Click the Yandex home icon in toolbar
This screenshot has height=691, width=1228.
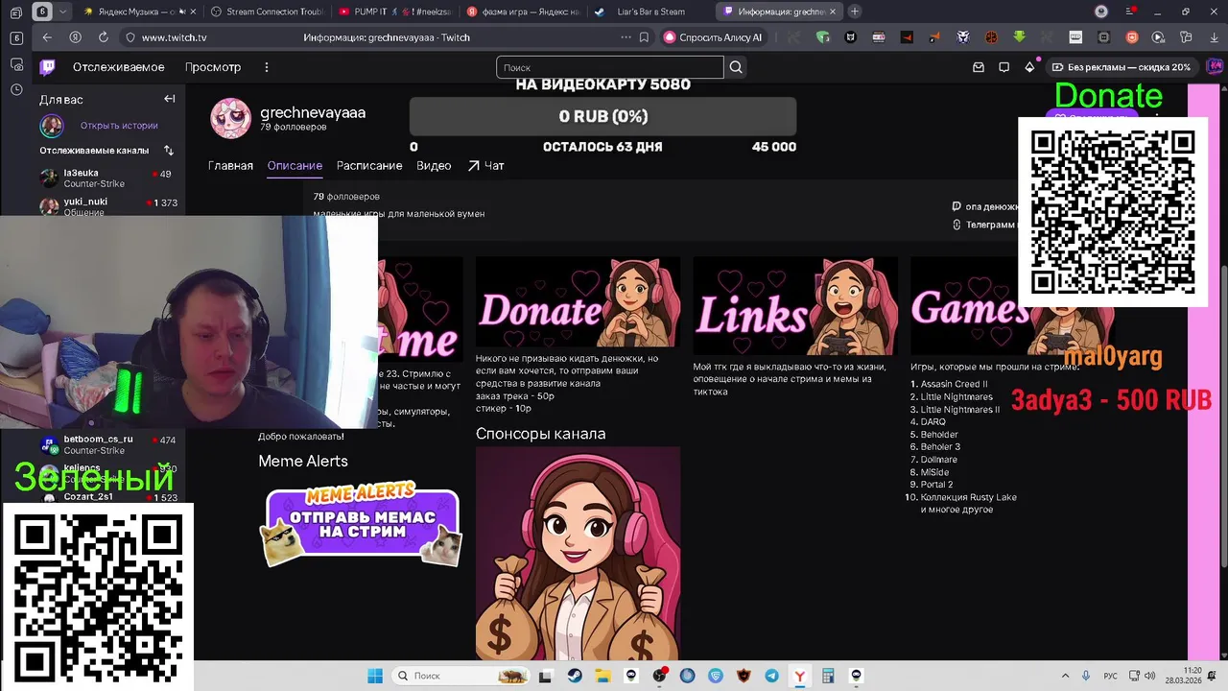[75, 37]
